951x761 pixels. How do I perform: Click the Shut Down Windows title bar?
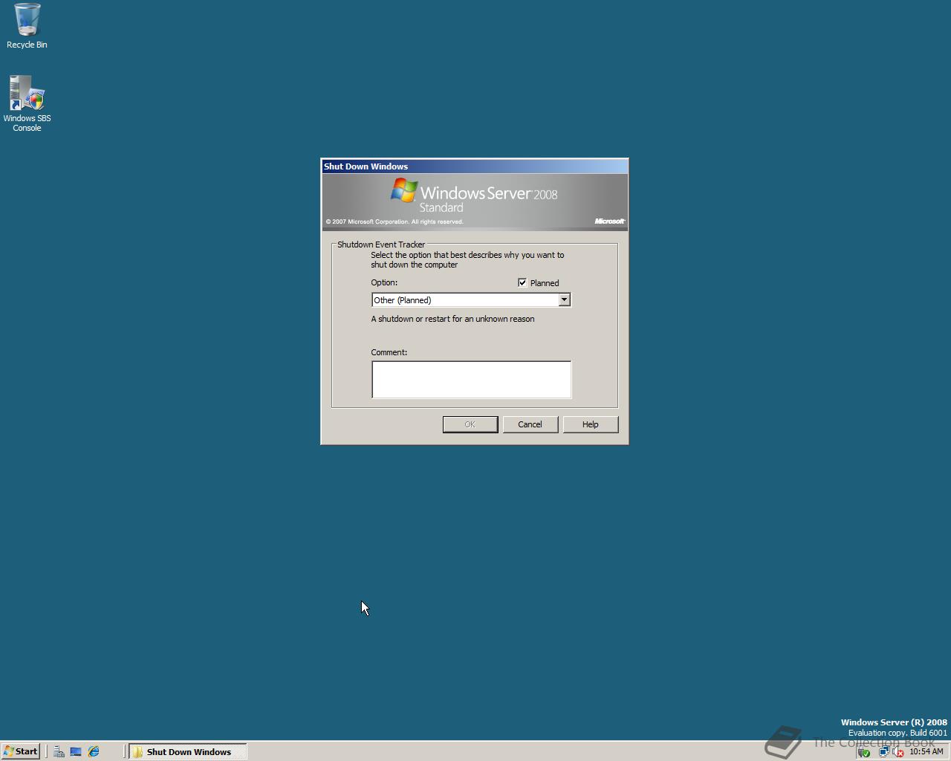(x=475, y=166)
